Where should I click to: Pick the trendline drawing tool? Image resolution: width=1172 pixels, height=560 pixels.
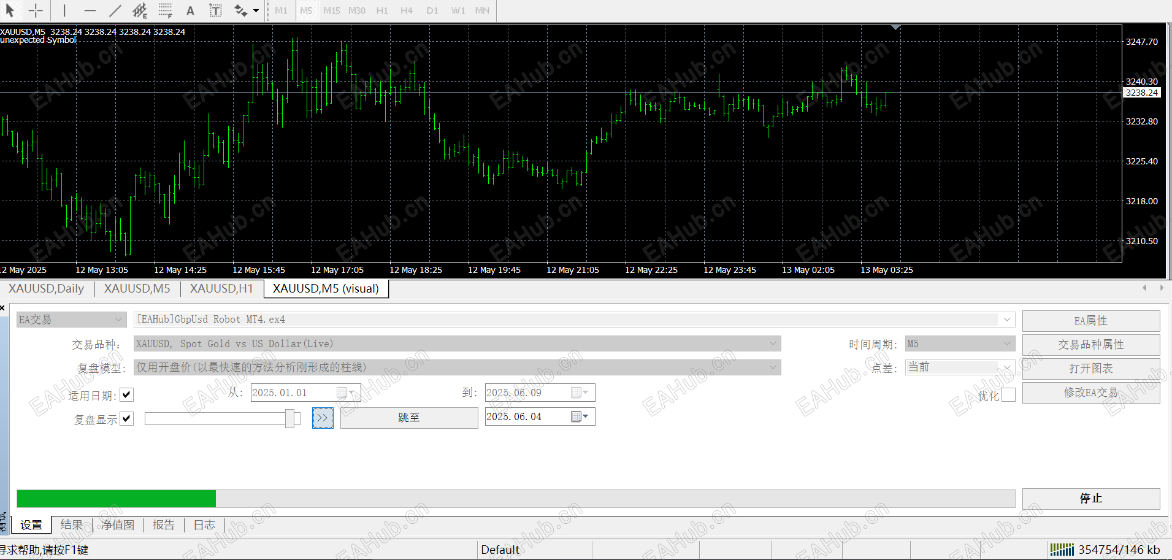[x=115, y=10]
